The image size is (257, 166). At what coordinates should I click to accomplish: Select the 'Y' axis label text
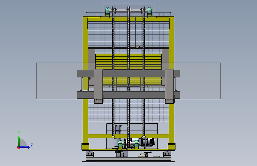(x=19, y=133)
